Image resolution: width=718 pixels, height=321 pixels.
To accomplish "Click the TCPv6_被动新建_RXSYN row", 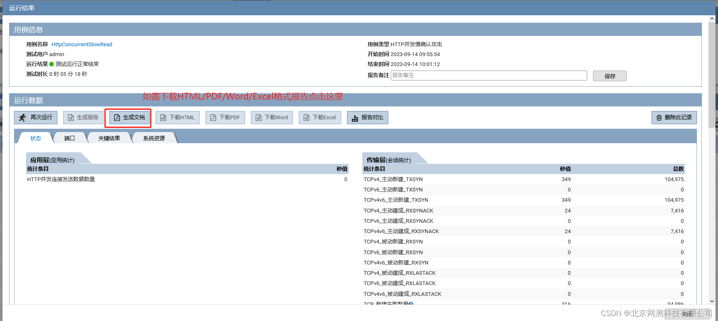I will point(524,253).
